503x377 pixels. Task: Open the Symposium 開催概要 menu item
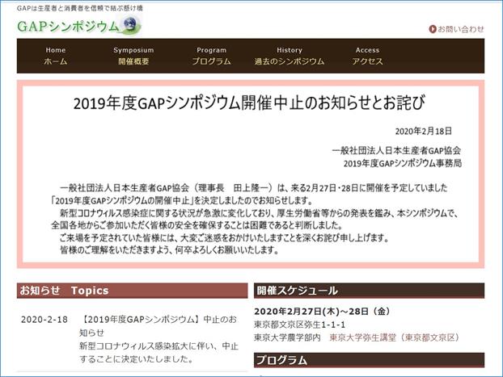click(x=133, y=56)
